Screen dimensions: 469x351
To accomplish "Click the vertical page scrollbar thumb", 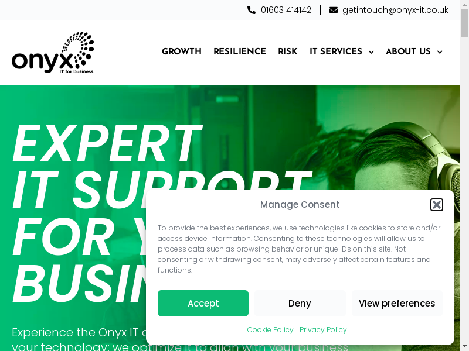I will click(x=464, y=23).
